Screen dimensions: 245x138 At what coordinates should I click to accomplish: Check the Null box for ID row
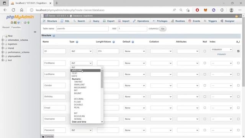(x=205, y=51)
